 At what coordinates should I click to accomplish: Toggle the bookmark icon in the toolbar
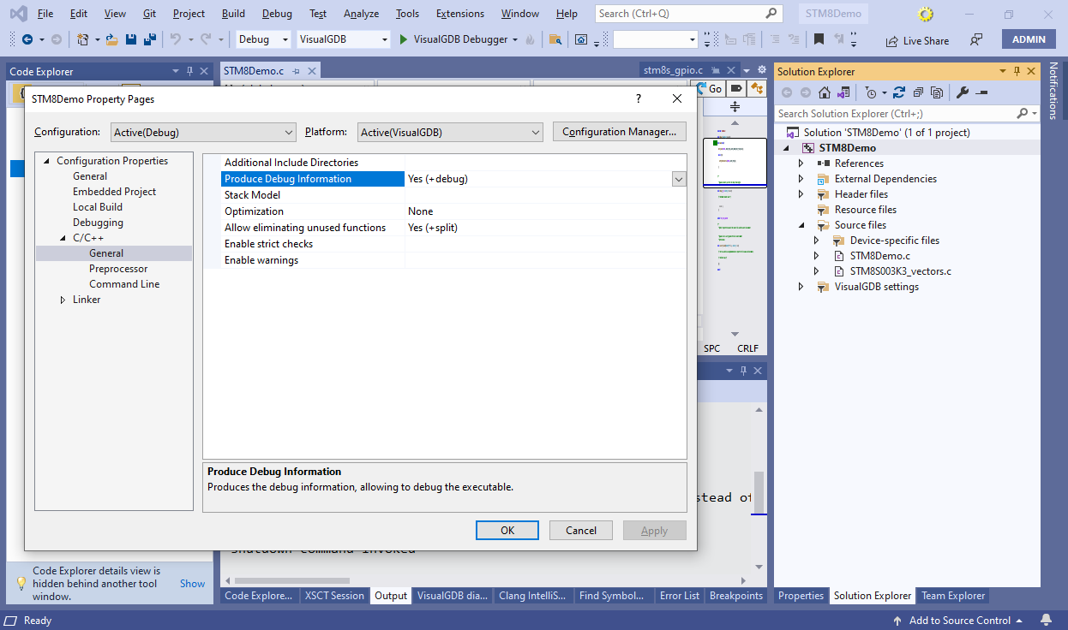(819, 39)
